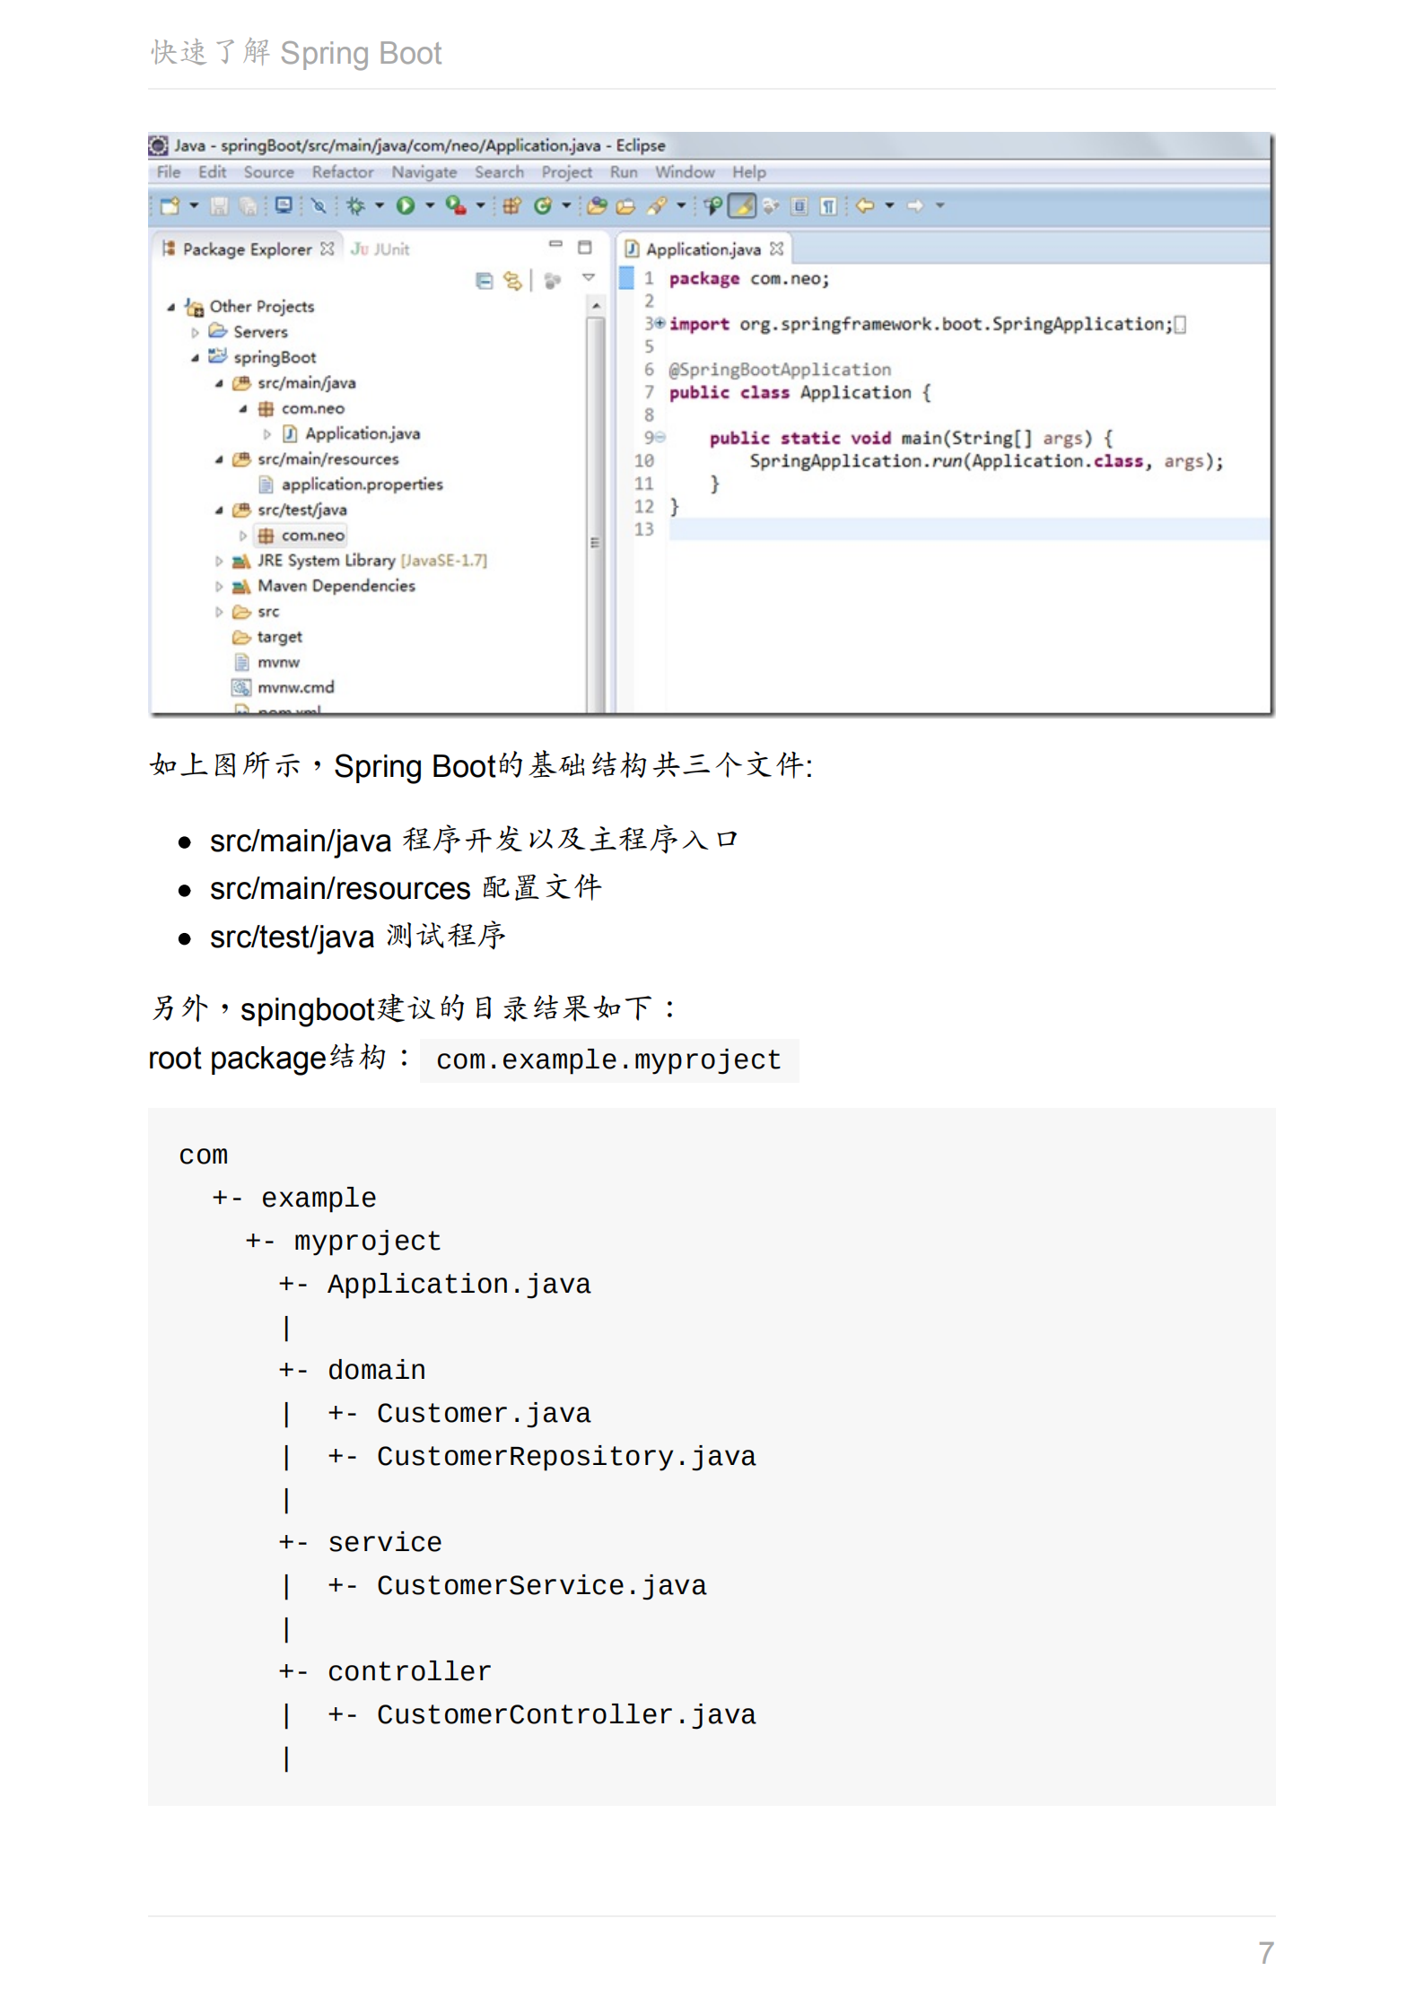Toggle Show Whitespace Characters pilcrow icon

point(829,206)
